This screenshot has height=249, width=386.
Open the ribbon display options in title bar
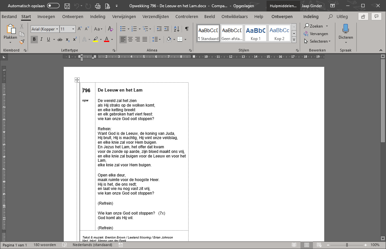click(332, 6)
